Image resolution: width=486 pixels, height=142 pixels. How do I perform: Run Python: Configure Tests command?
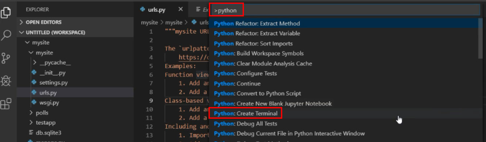coord(344,74)
